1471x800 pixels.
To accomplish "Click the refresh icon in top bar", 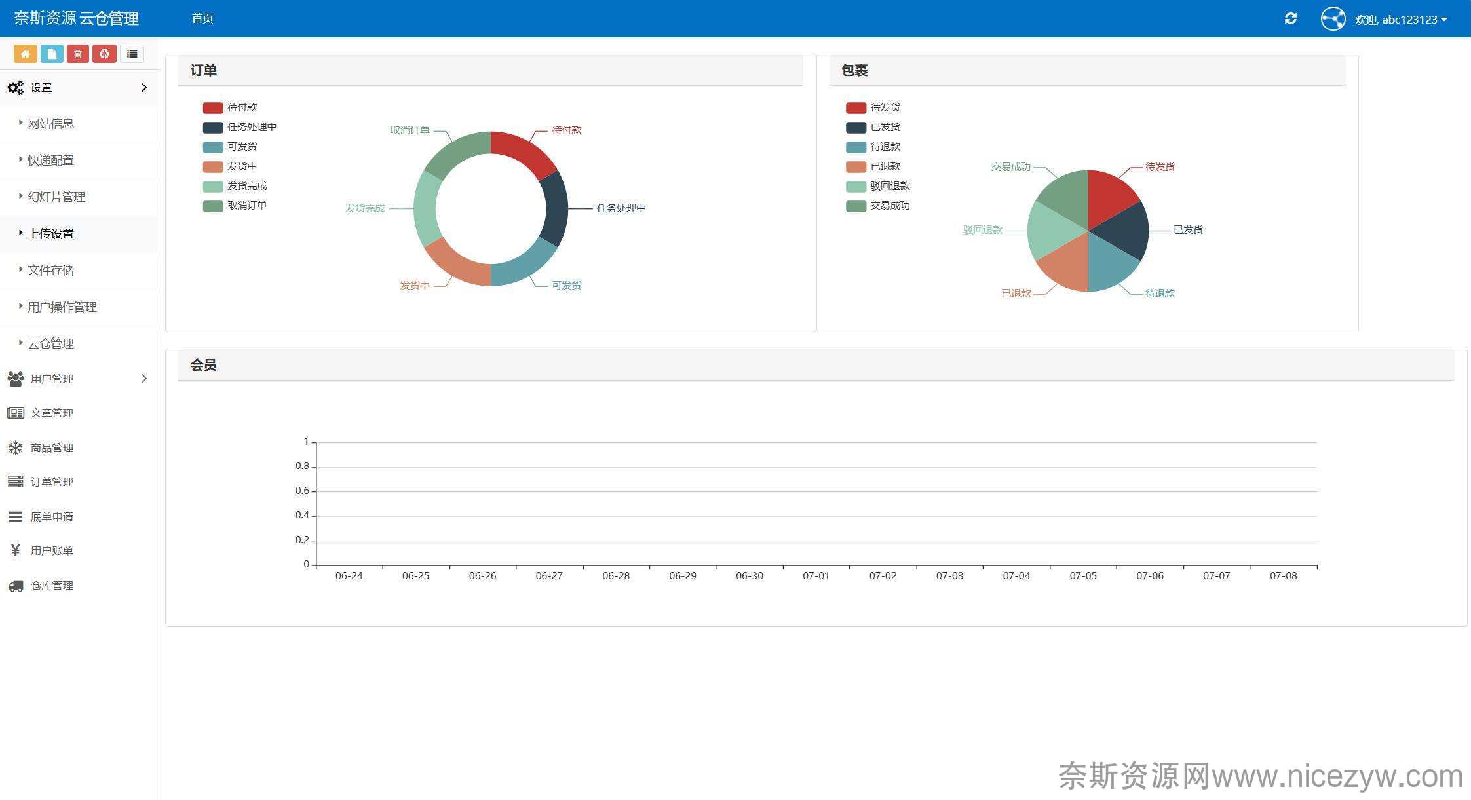I will point(1291,18).
